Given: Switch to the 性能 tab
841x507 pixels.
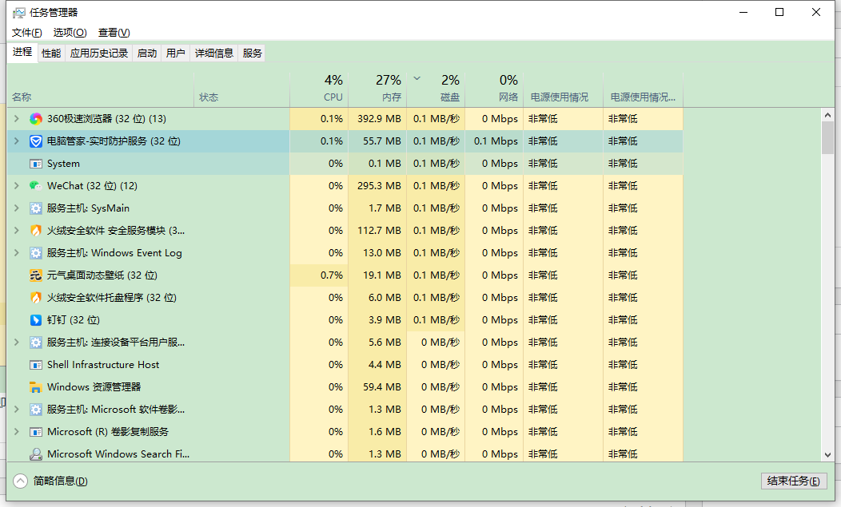Looking at the screenshot, I should tap(51, 53).
